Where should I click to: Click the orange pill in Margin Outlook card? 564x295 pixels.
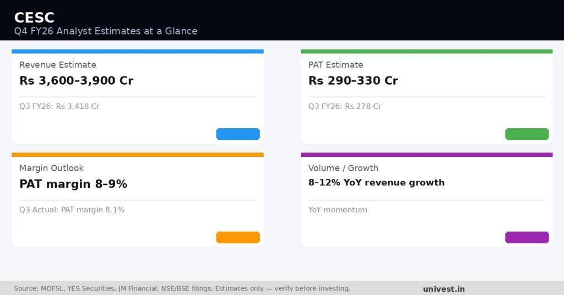[238, 238]
